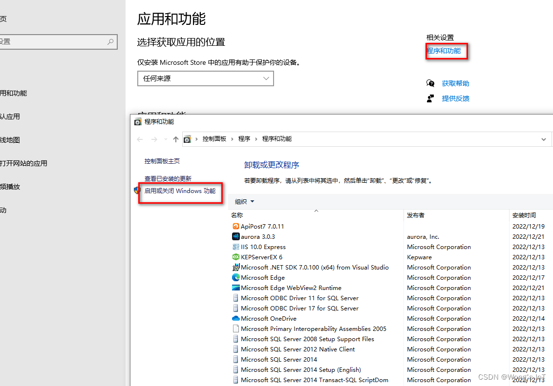Click the back navigation arrow
The width and height of the screenshot is (553, 386).
click(x=140, y=139)
